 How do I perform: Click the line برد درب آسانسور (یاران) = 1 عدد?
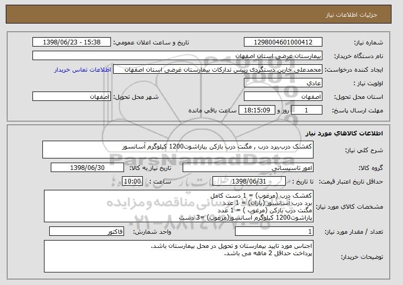click(x=267, y=203)
